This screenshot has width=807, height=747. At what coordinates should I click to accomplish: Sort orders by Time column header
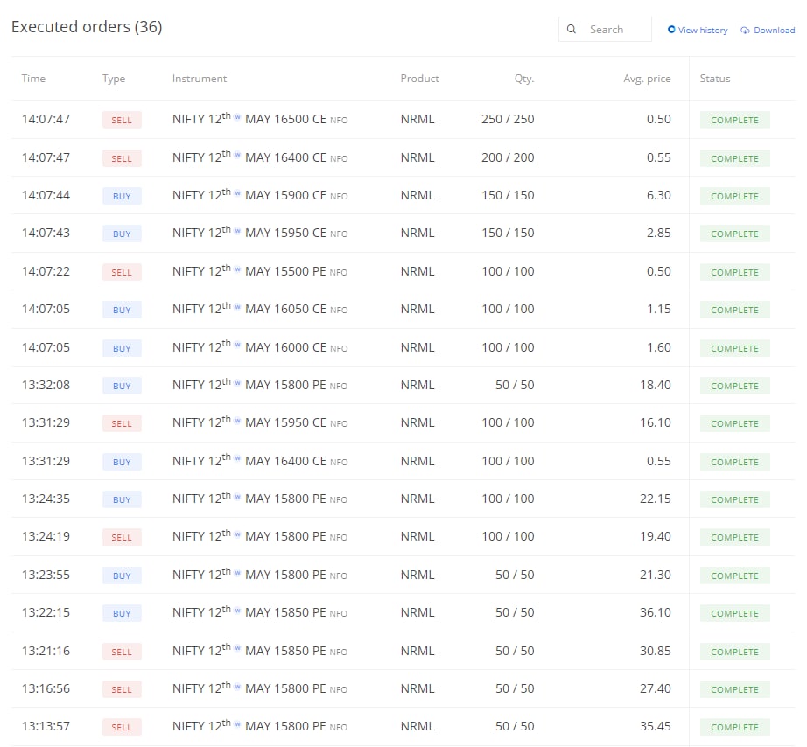[x=33, y=79]
